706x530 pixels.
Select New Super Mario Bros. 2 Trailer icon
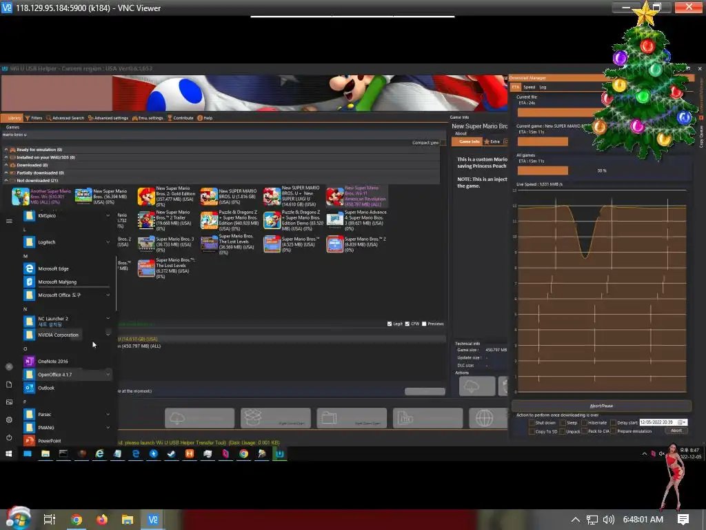point(146,220)
